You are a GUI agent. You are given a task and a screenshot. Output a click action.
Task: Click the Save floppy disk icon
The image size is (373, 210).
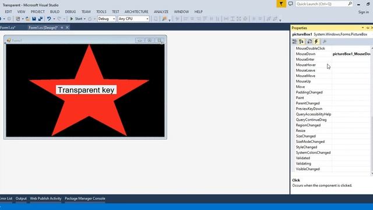click(x=34, y=19)
